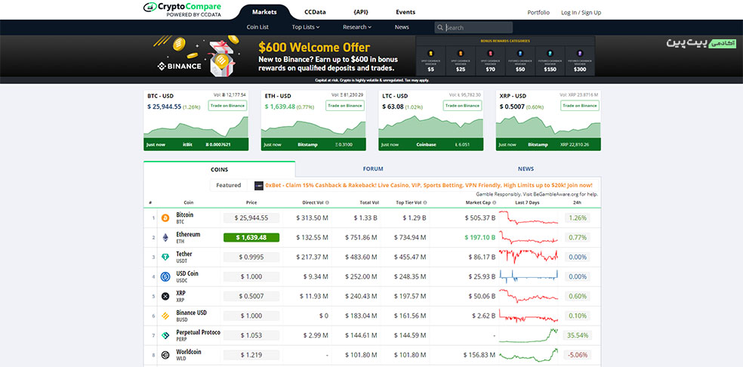Click the Ethereum coin icon
This screenshot has height=367, width=743.
[x=165, y=238]
